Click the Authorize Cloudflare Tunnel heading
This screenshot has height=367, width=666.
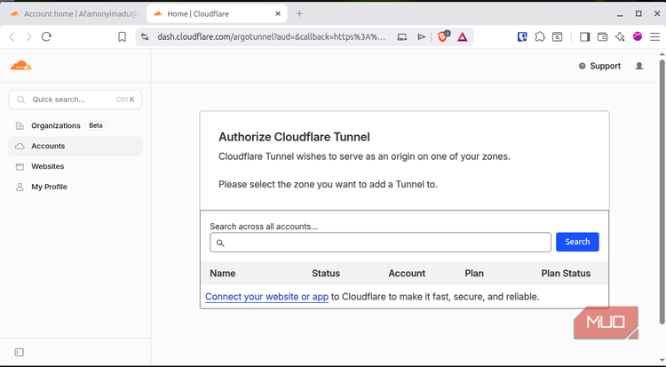click(x=294, y=137)
